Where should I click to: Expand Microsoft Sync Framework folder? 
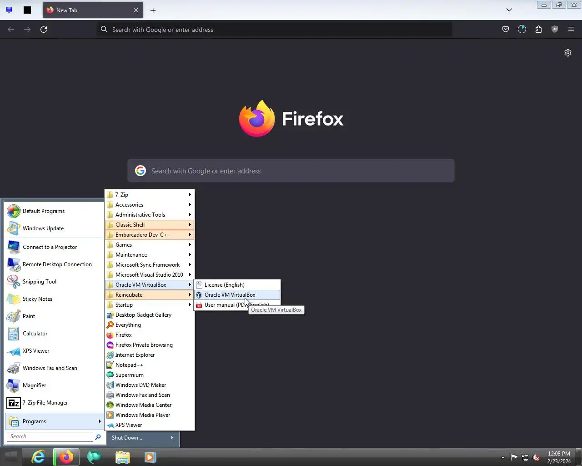click(x=150, y=265)
